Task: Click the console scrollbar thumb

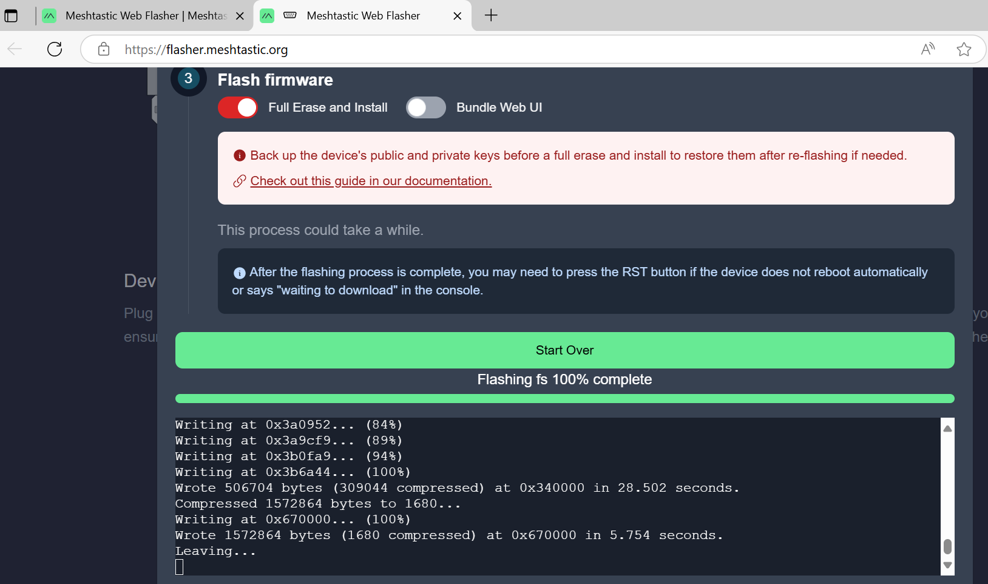Action: (x=947, y=546)
